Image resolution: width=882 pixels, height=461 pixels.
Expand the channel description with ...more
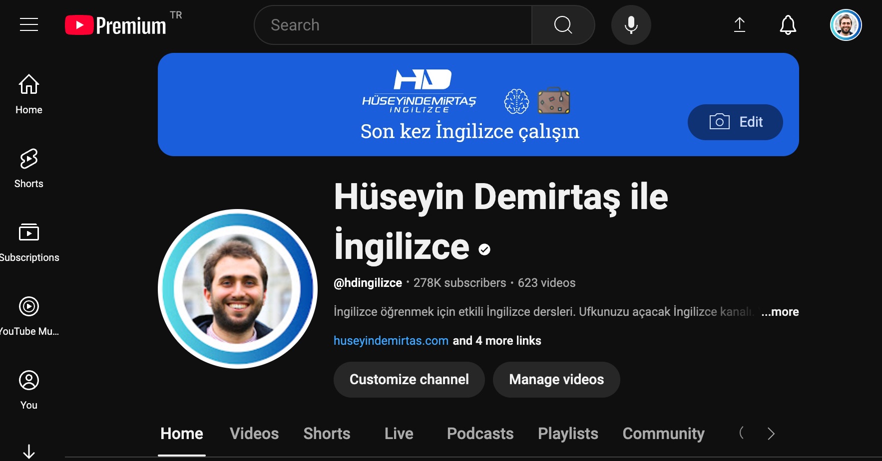click(x=780, y=311)
